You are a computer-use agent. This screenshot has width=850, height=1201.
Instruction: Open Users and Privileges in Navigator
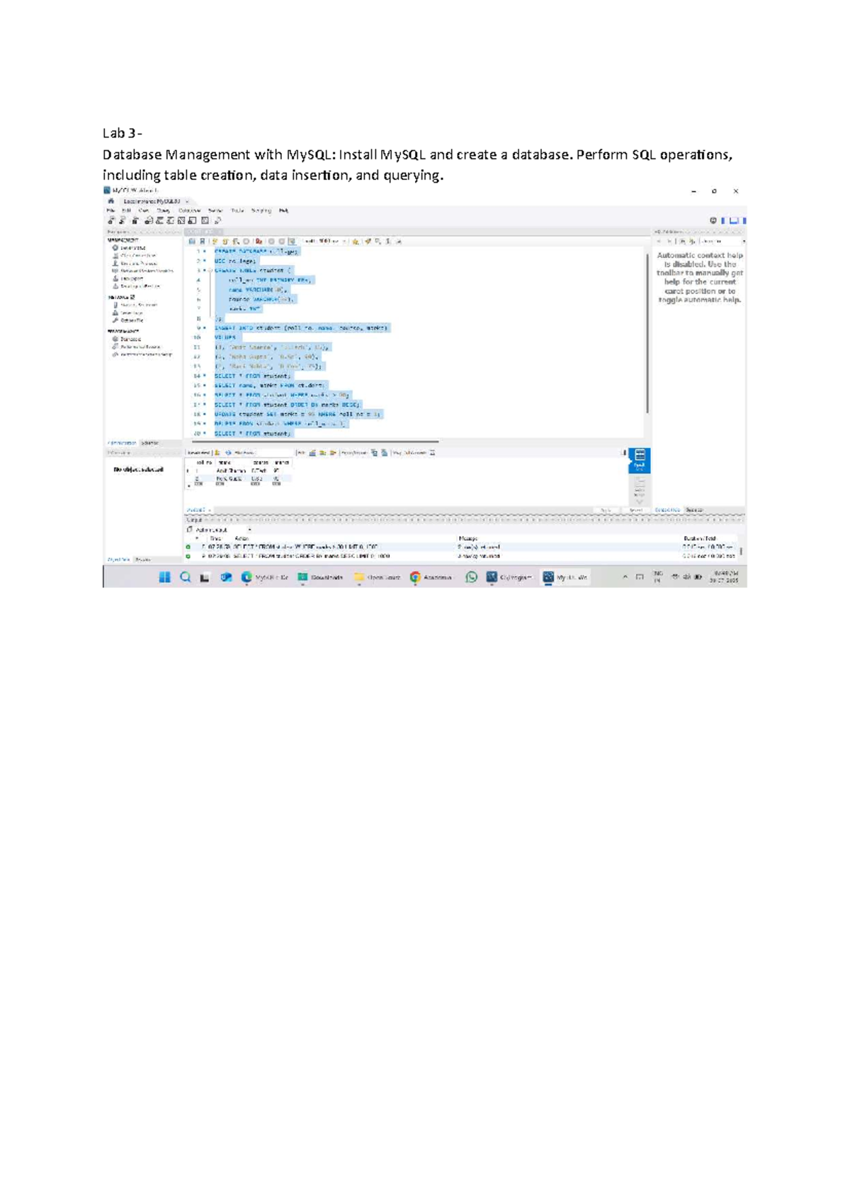(x=135, y=263)
